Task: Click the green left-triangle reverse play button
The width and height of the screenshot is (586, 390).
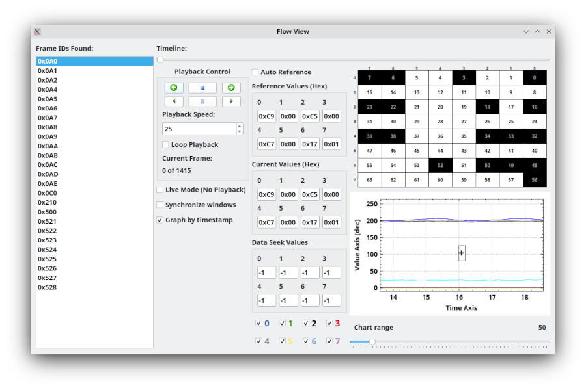Action: point(174,101)
